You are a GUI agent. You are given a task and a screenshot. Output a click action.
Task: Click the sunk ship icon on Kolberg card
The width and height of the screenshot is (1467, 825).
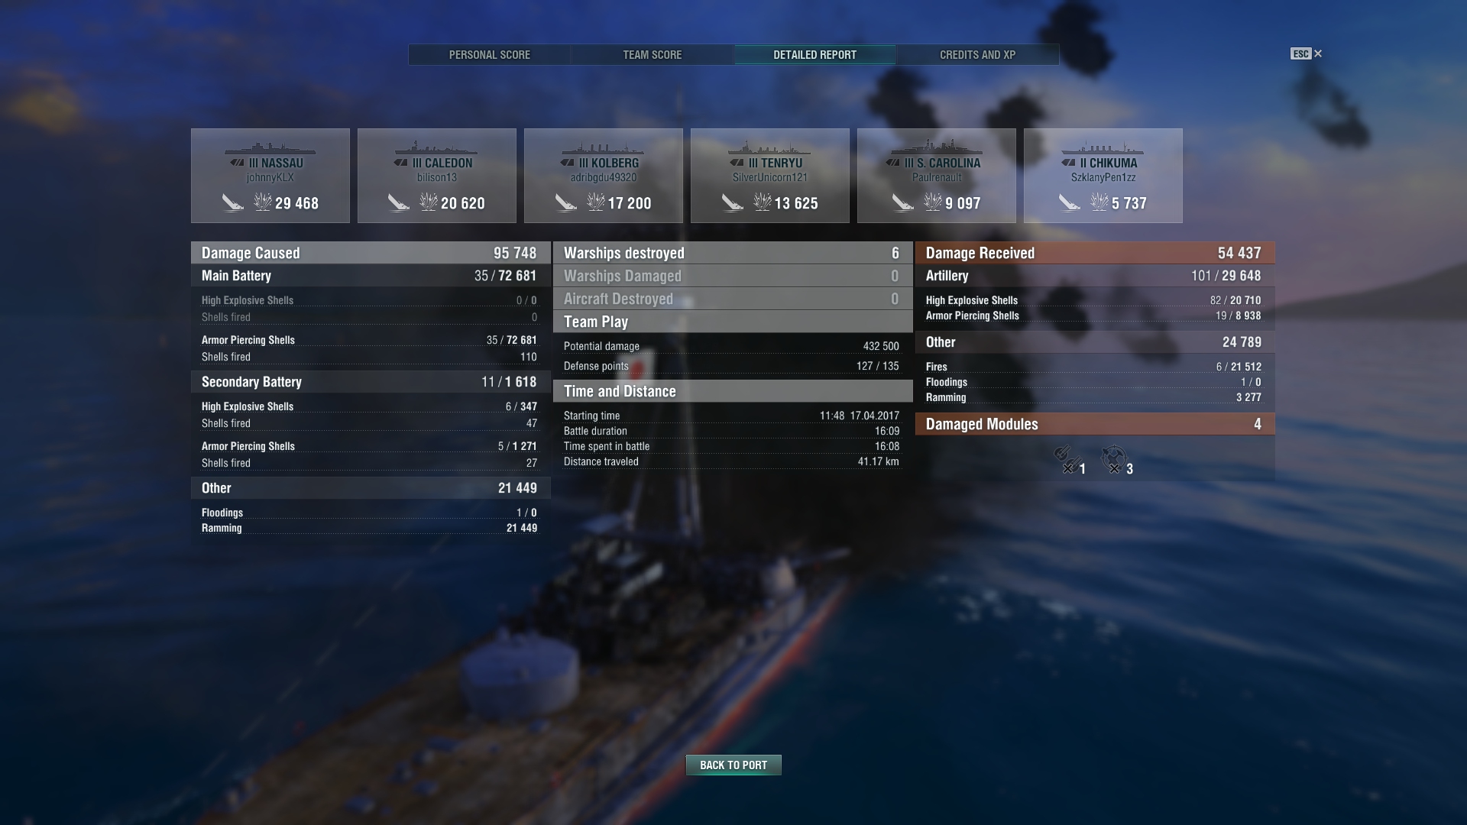(x=566, y=202)
